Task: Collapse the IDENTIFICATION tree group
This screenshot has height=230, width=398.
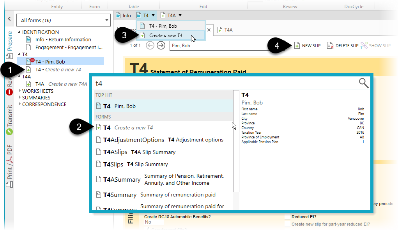Action: click(19, 32)
